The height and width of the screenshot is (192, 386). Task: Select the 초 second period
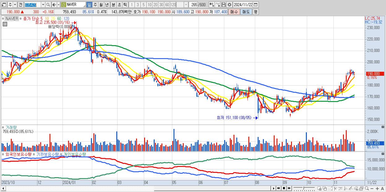click(119, 5)
